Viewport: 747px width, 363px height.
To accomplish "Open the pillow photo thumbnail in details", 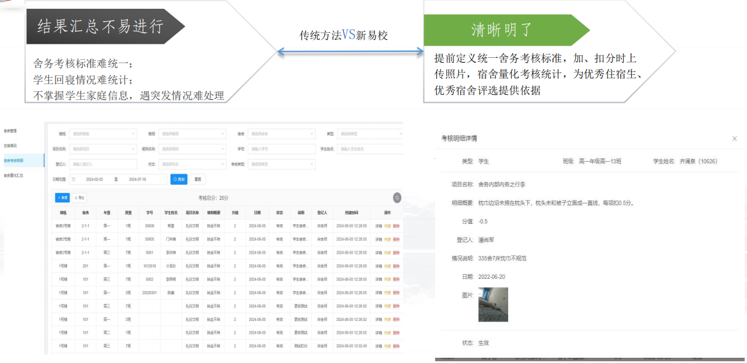I will coord(493,305).
